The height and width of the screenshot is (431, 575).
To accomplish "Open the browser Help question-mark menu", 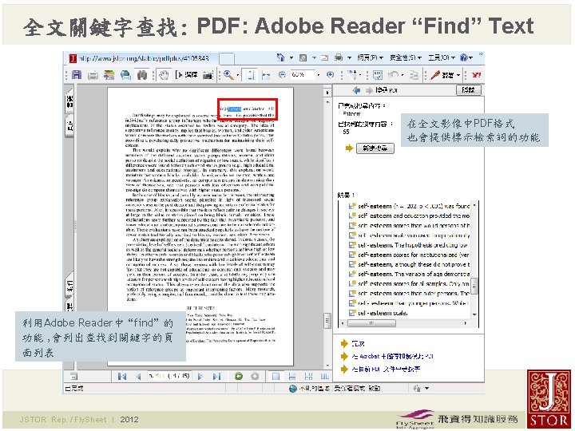I will [x=466, y=57].
